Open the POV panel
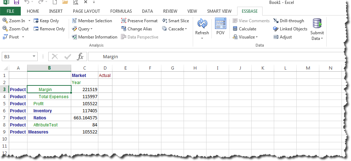351x161 pixels. pos(221,26)
